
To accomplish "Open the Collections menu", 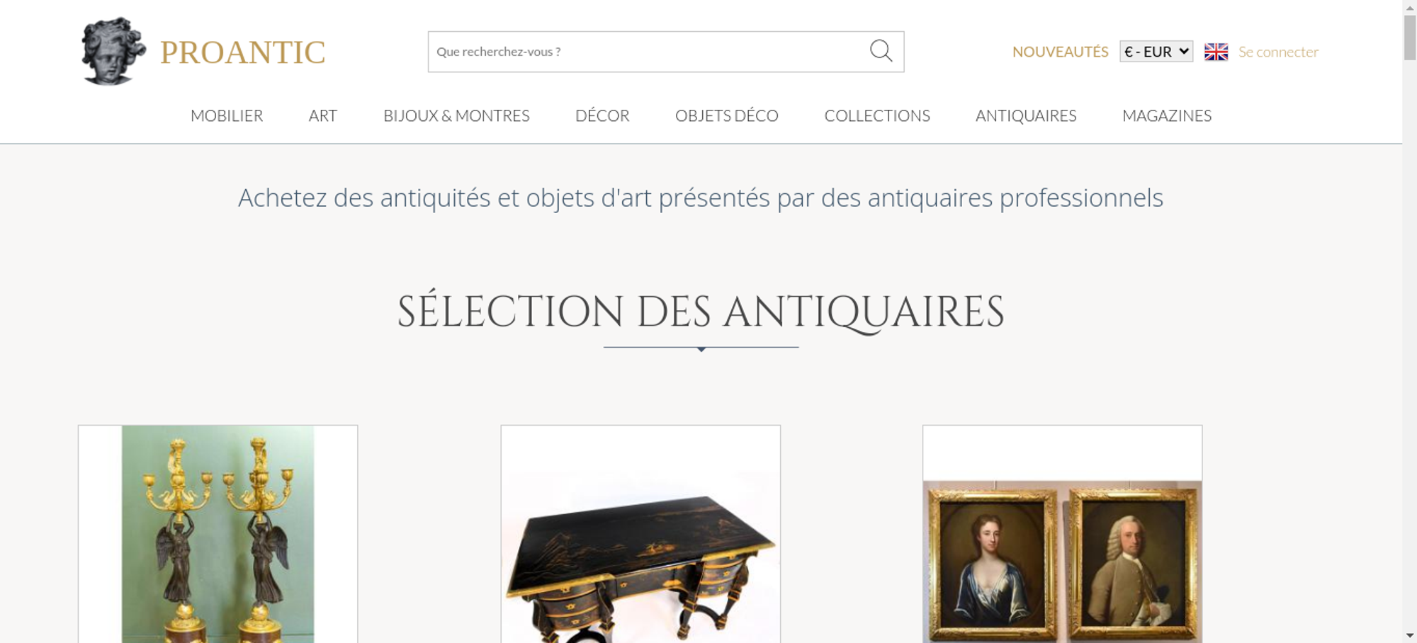I will [x=877, y=115].
